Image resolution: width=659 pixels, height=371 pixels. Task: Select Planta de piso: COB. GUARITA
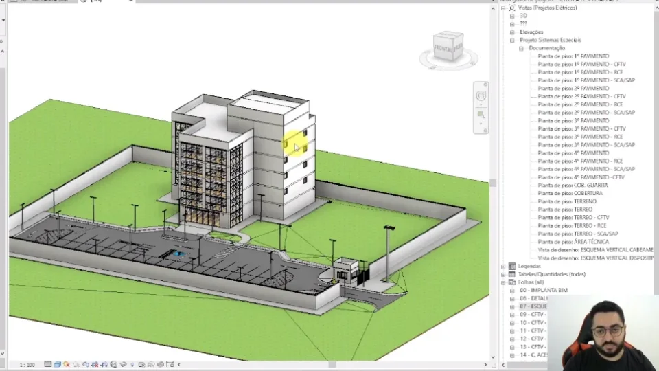(573, 185)
